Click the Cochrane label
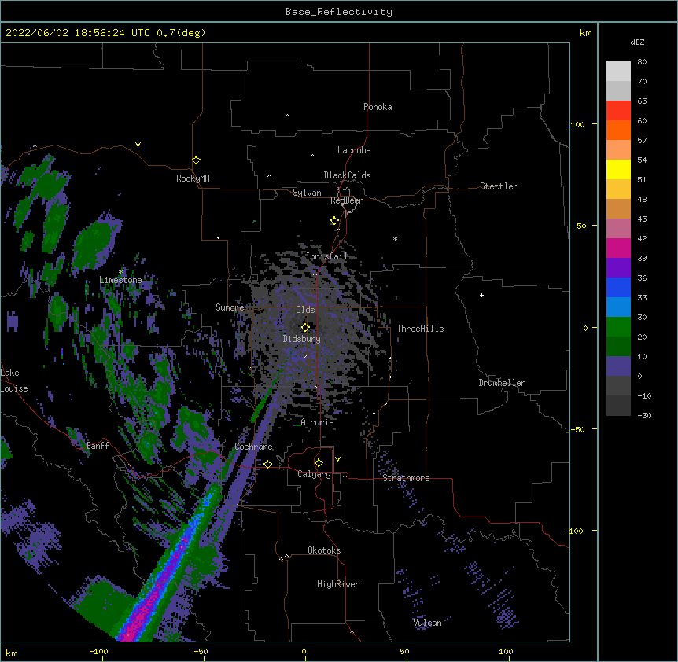 [254, 447]
